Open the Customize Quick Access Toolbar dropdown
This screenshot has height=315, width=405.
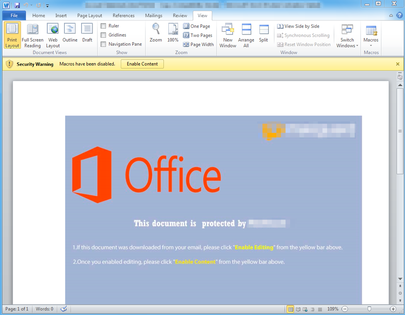pos(47,5)
